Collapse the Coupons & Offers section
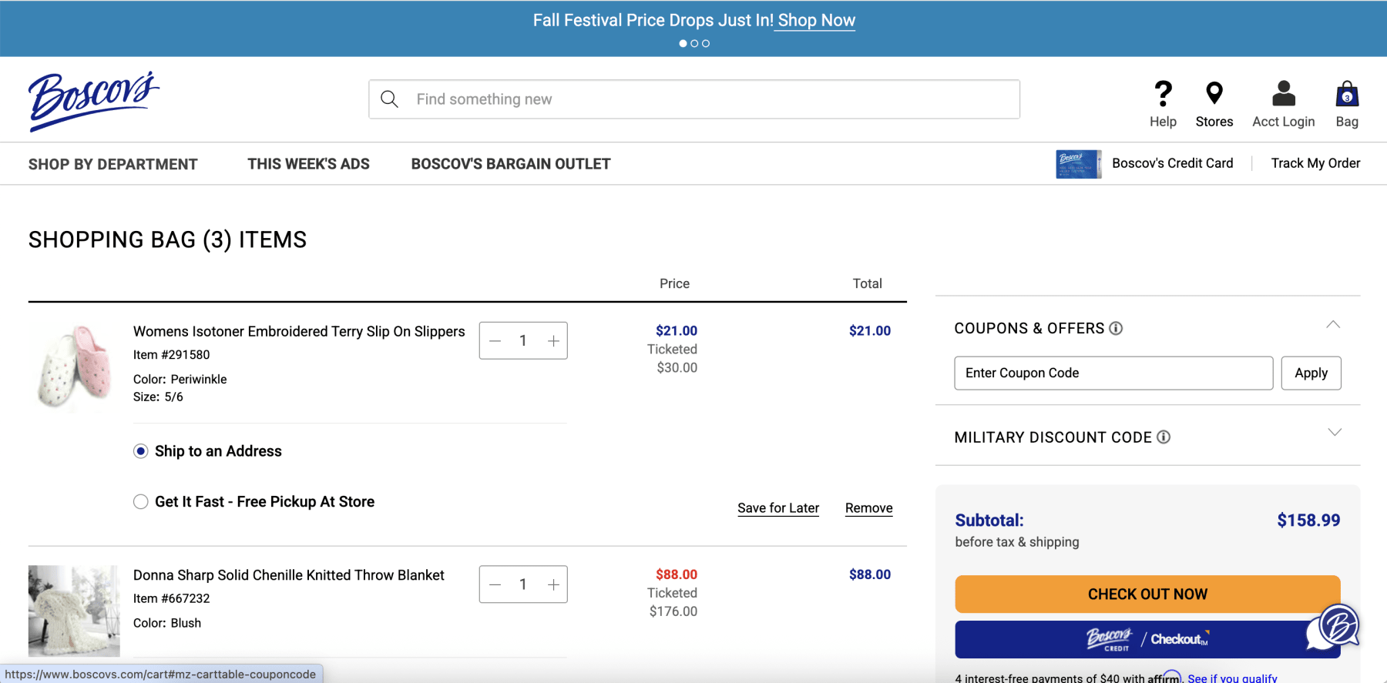 click(1333, 325)
